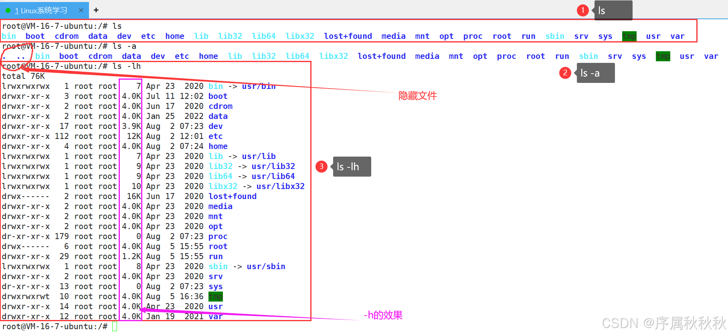Click "112" link count on the etc row
This screenshot has height=336, width=728.
tap(62, 136)
